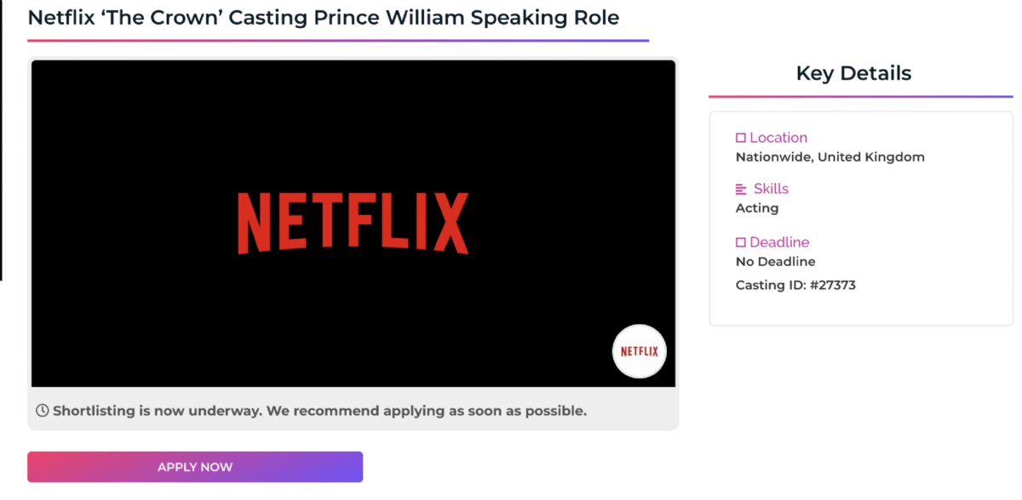Click the Deadline square icon
Viewport: 1022px width, 500px height.
(x=740, y=242)
